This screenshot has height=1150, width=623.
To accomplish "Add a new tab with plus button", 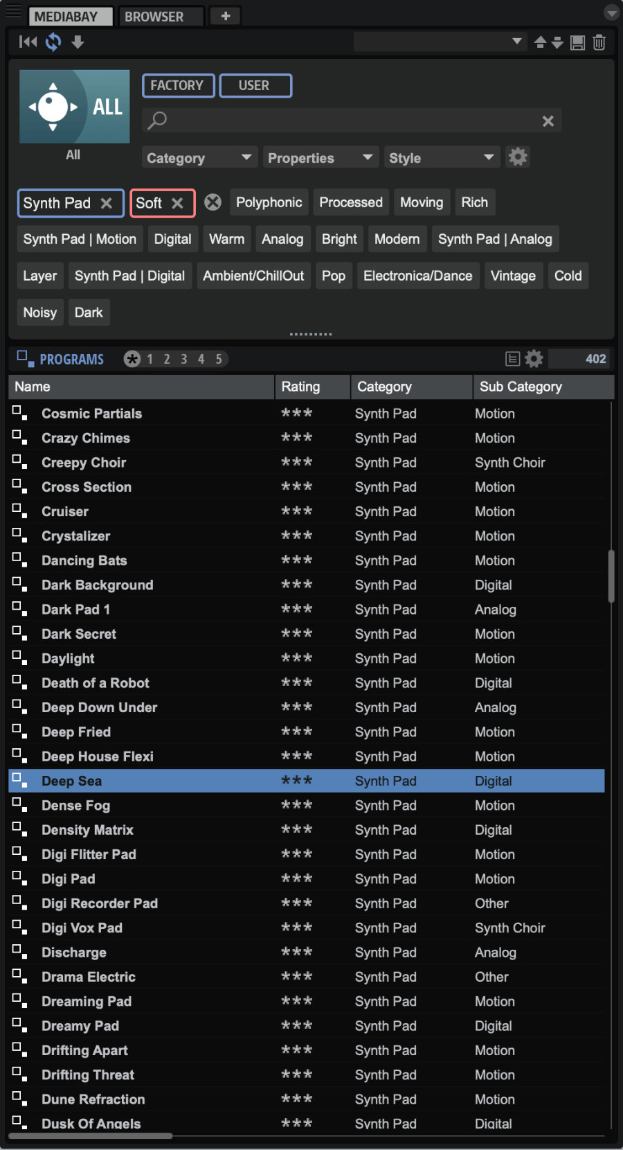I will [x=226, y=16].
